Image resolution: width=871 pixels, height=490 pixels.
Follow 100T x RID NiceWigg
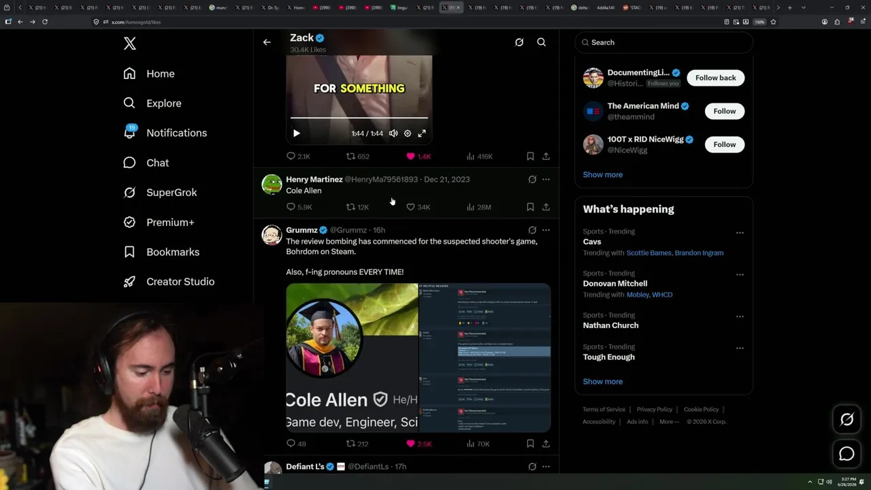tap(724, 144)
